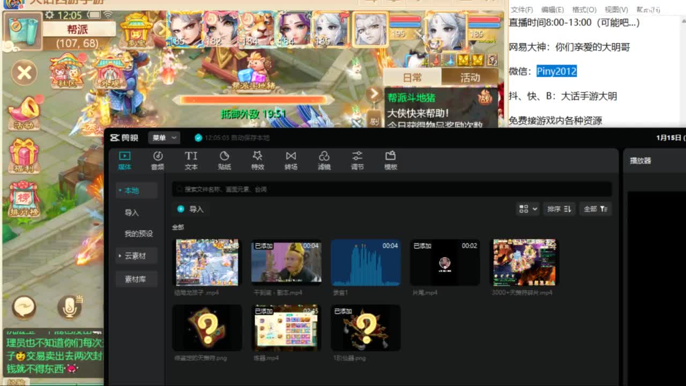
Task: Focus the media search input field
Action: point(392,189)
